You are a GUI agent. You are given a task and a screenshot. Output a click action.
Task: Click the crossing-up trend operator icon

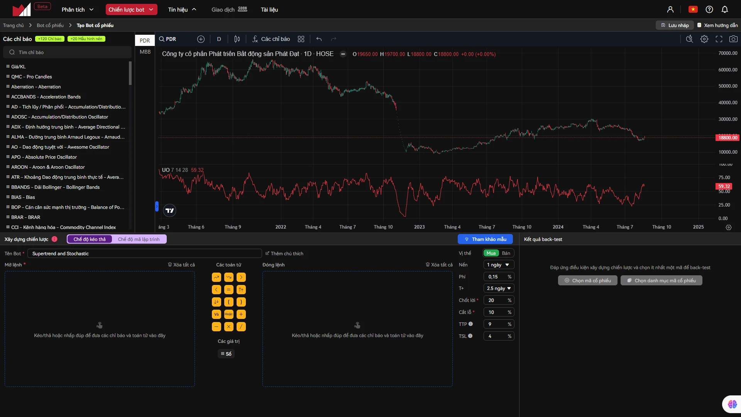coord(217,277)
